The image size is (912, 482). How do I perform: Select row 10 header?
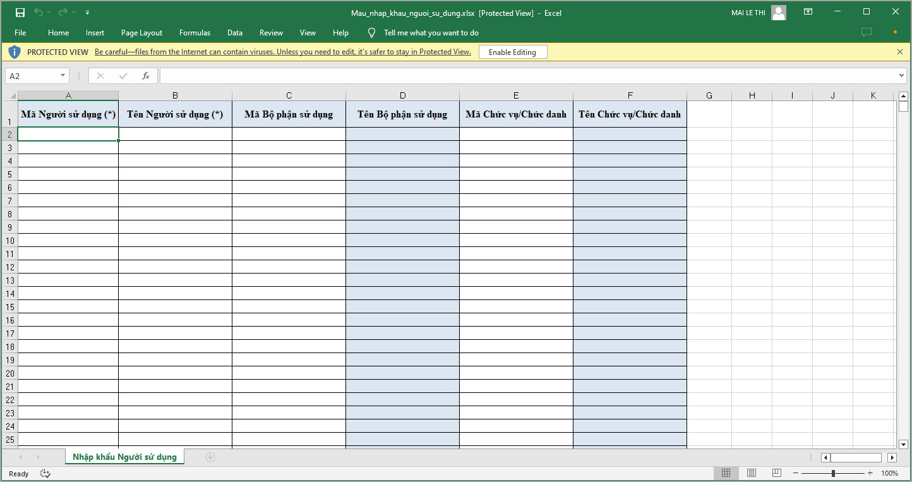tap(9, 241)
